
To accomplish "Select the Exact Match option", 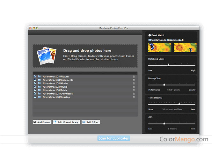I will coord(150,35).
